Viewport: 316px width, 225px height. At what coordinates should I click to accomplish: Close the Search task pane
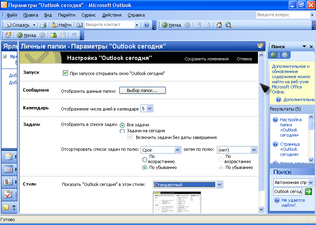pyautogui.click(x=311, y=47)
